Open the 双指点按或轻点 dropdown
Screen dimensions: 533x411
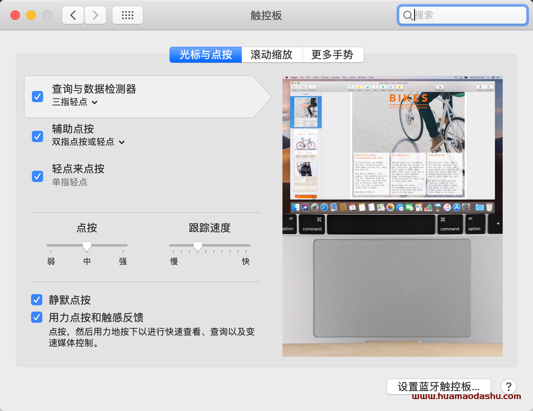(88, 142)
